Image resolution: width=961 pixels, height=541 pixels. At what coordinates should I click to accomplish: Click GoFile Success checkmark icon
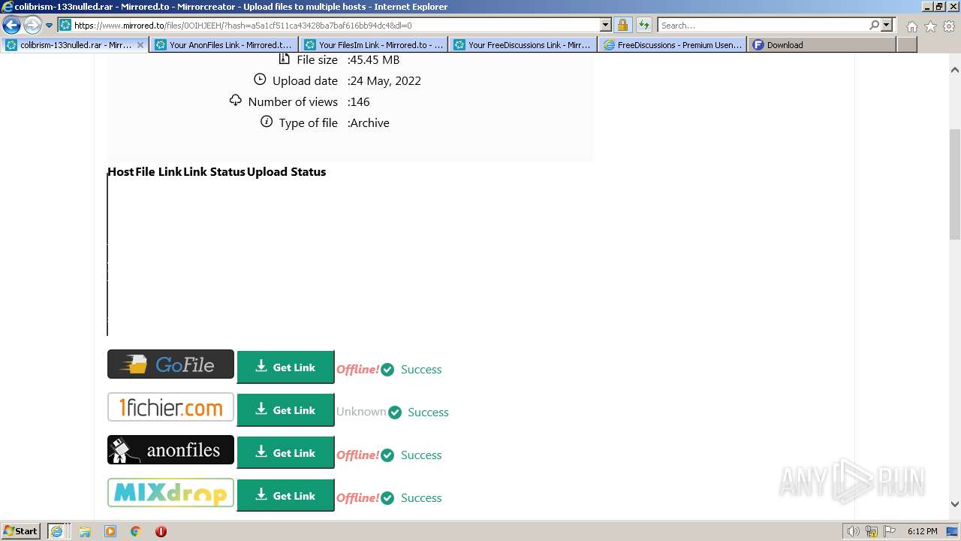[x=387, y=370]
